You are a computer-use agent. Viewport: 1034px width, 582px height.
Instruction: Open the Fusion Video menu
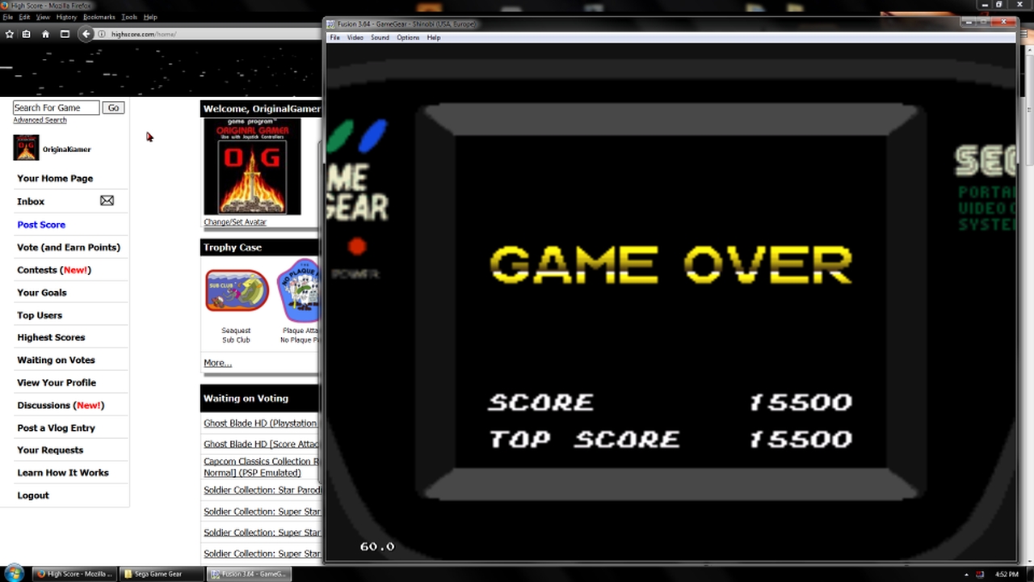coord(355,38)
